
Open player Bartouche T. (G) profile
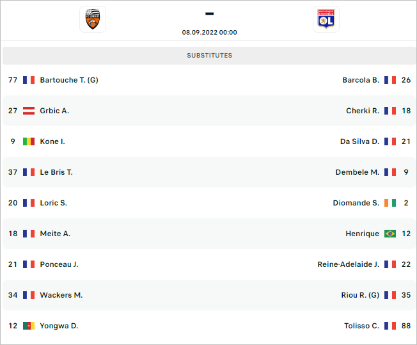[69, 80]
